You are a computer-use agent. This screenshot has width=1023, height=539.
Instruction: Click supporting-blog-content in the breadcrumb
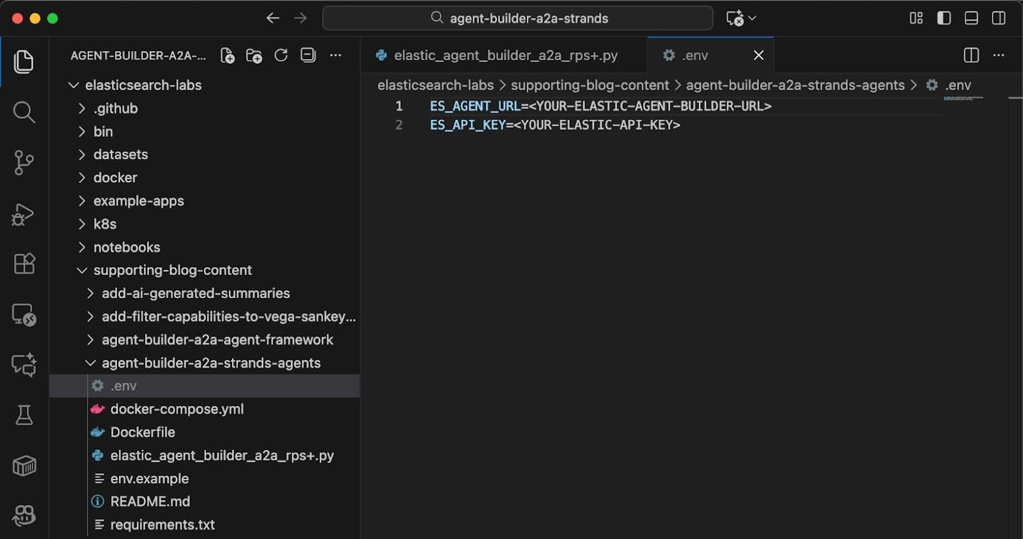point(590,85)
